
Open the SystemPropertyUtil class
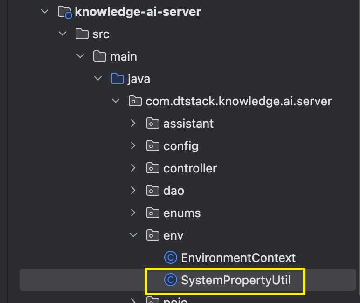pos(236,280)
